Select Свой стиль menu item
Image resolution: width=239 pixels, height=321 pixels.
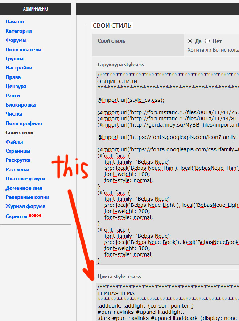(19, 133)
